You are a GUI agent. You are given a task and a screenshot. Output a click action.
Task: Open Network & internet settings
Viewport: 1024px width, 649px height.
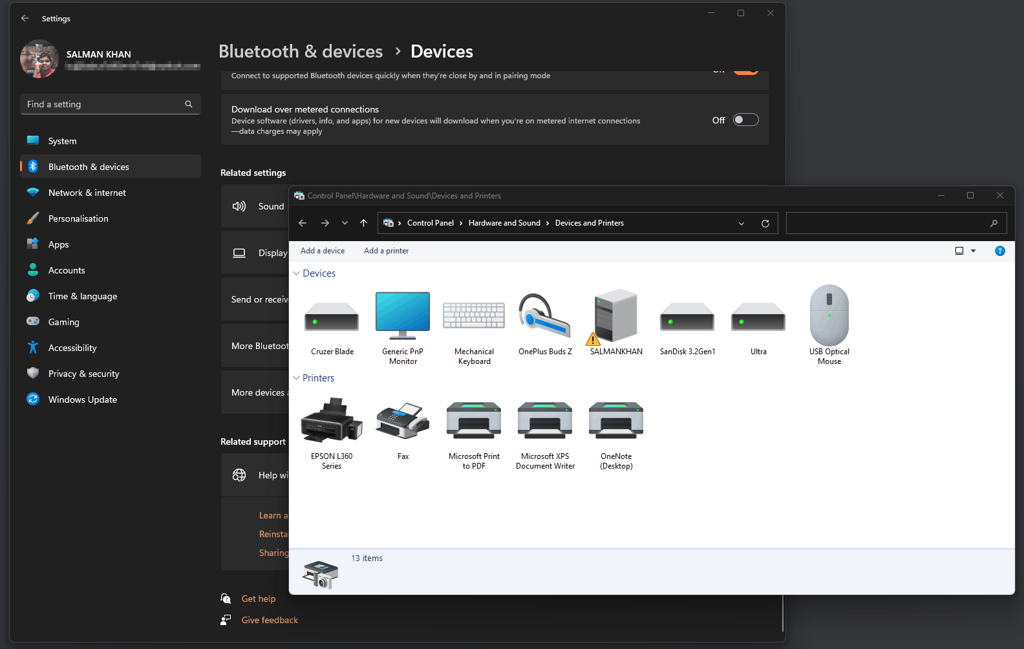pos(87,193)
